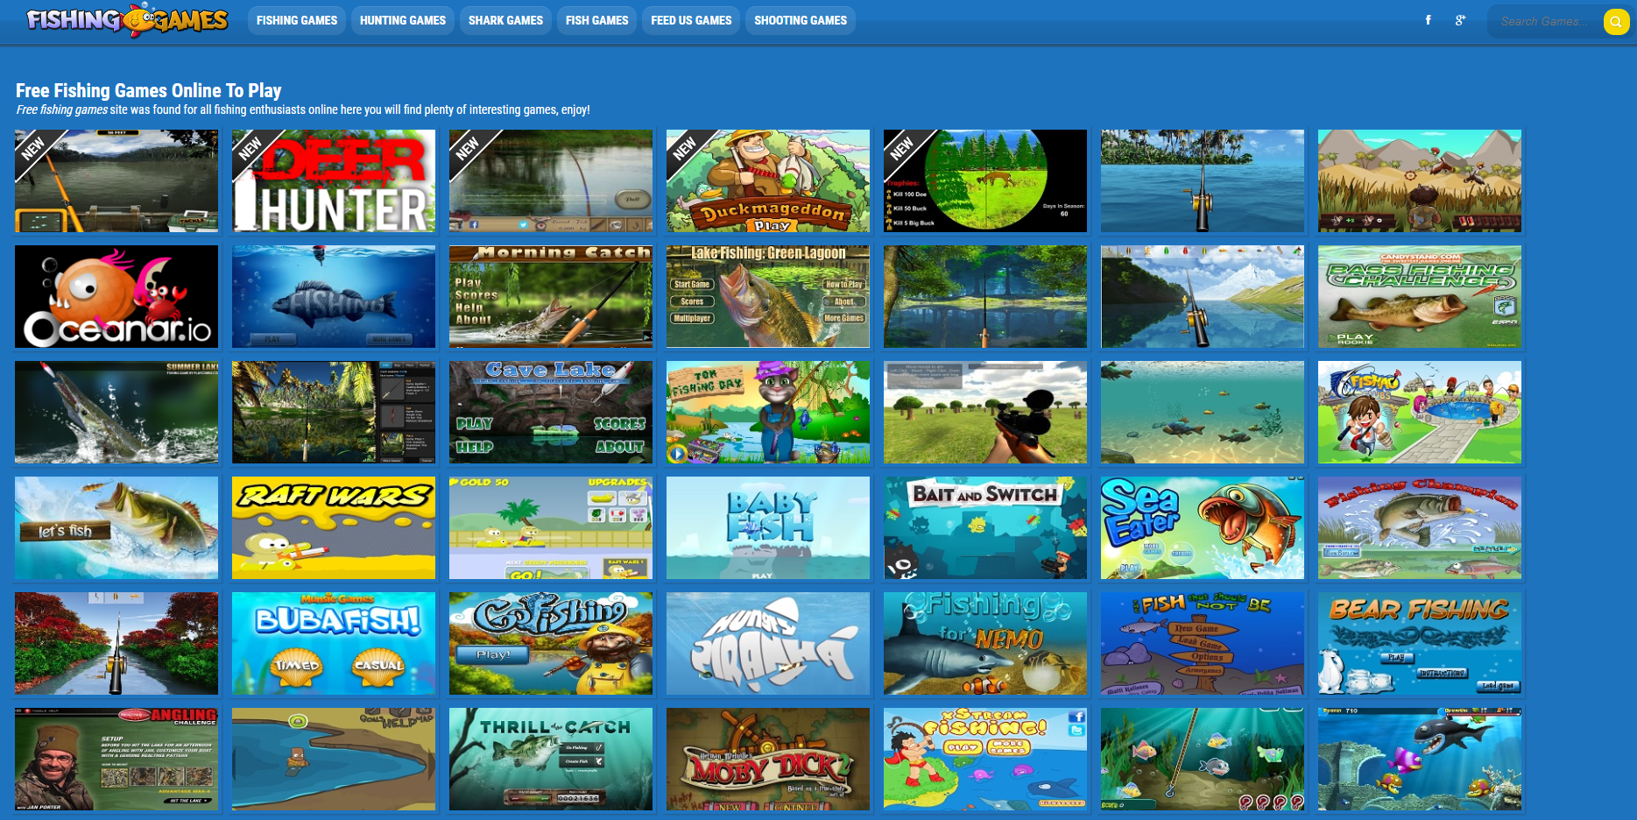Click the yellow search magnifier button
This screenshot has width=1637, height=820.
(x=1616, y=21)
